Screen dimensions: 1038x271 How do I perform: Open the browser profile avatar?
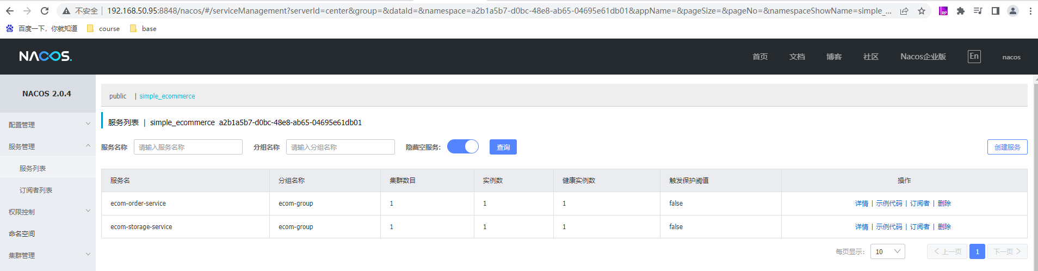(x=1013, y=11)
